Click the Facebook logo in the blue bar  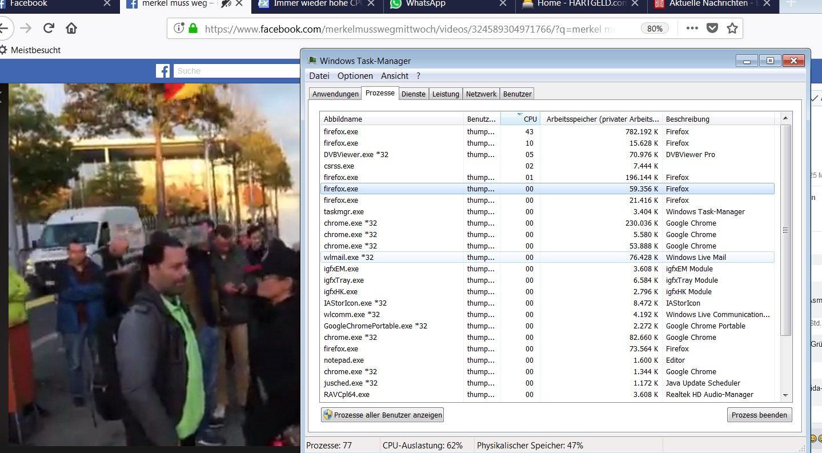[163, 71]
